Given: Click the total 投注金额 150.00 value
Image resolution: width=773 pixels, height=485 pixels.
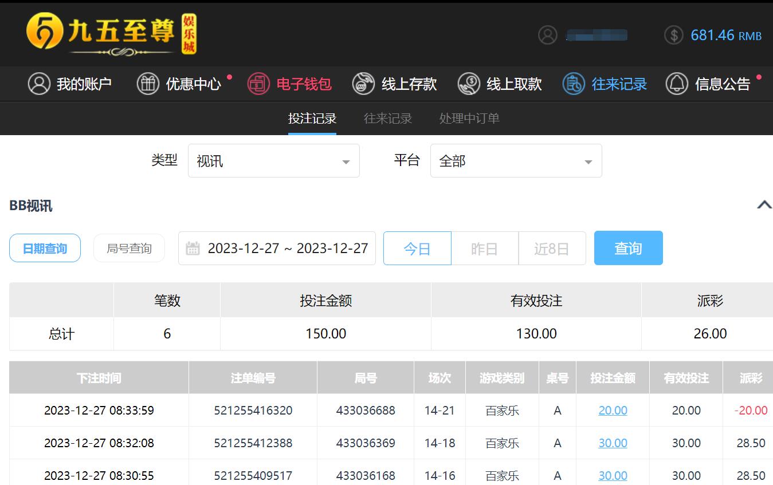Looking at the screenshot, I should (326, 334).
